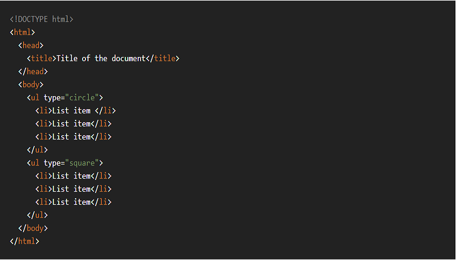Image resolution: width=456 pixels, height=260 pixels.
Task: Click the closing title tag
Action: tap(163, 58)
